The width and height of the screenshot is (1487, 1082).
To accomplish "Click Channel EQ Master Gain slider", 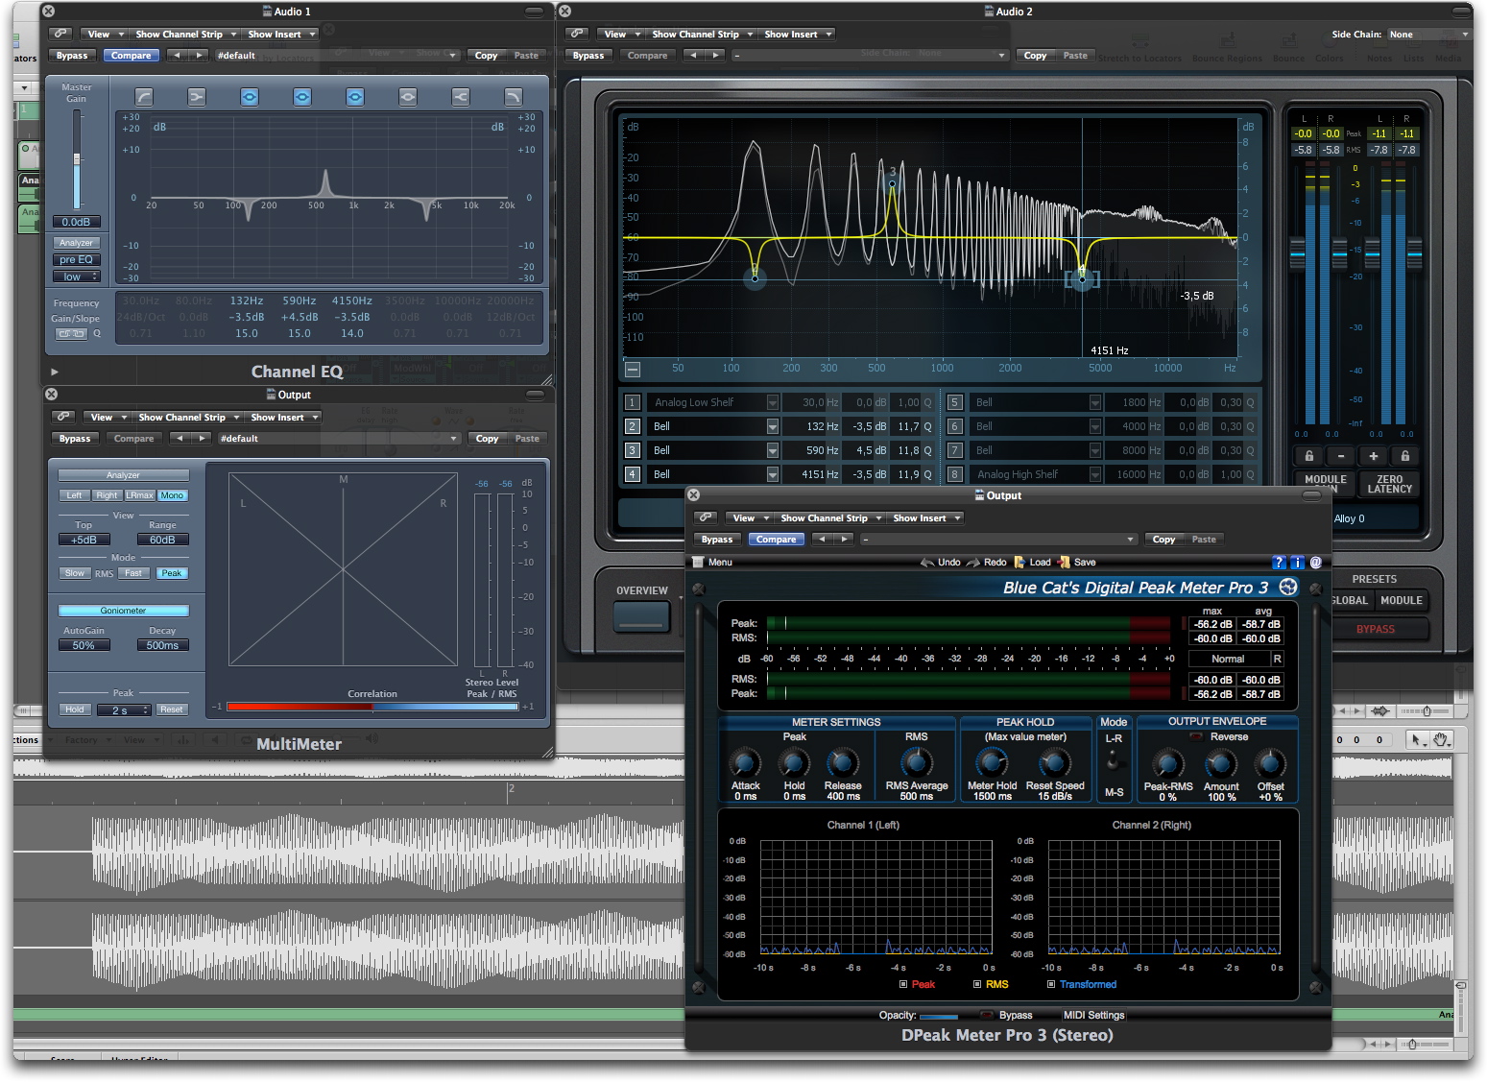I will tap(77, 159).
